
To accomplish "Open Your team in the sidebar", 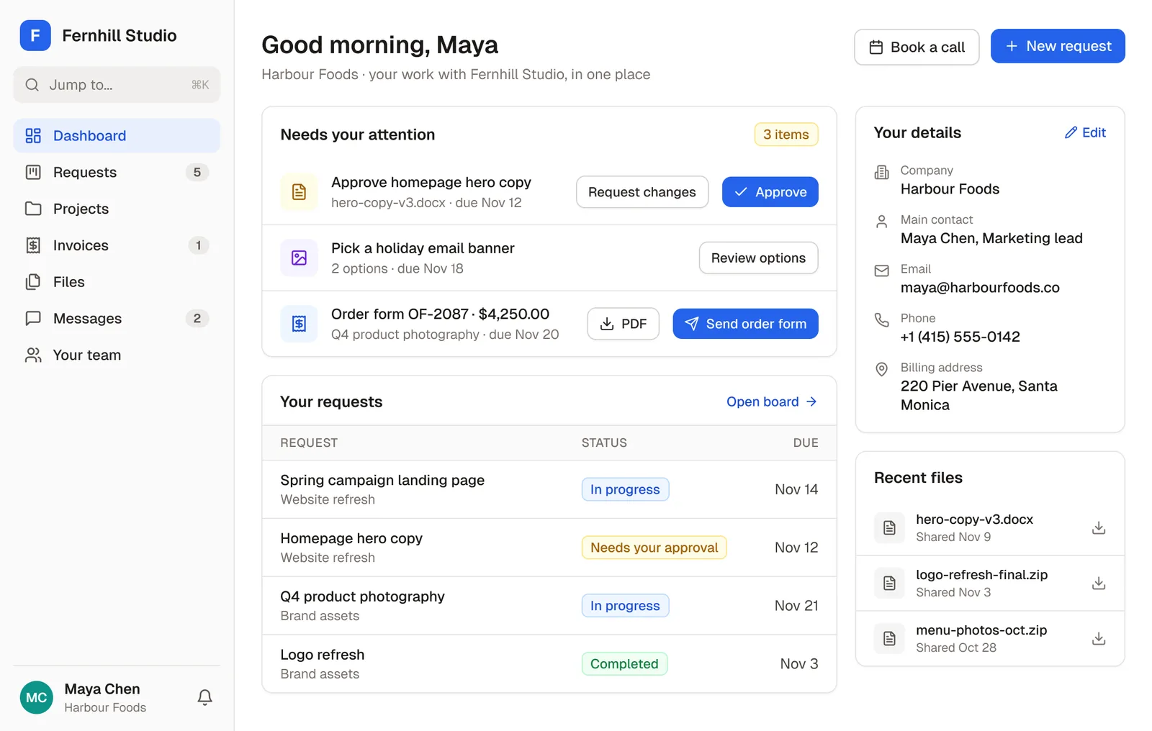I will (x=117, y=355).
